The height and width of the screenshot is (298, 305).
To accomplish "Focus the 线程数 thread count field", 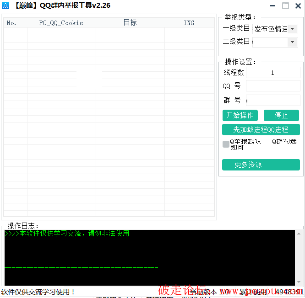I will coord(273,73).
